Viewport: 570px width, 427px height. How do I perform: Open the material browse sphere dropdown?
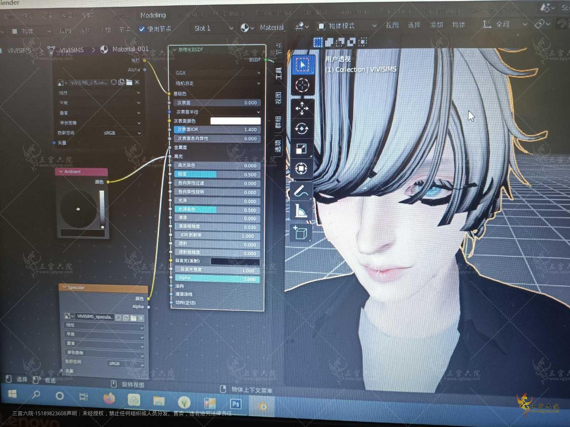pos(247,28)
